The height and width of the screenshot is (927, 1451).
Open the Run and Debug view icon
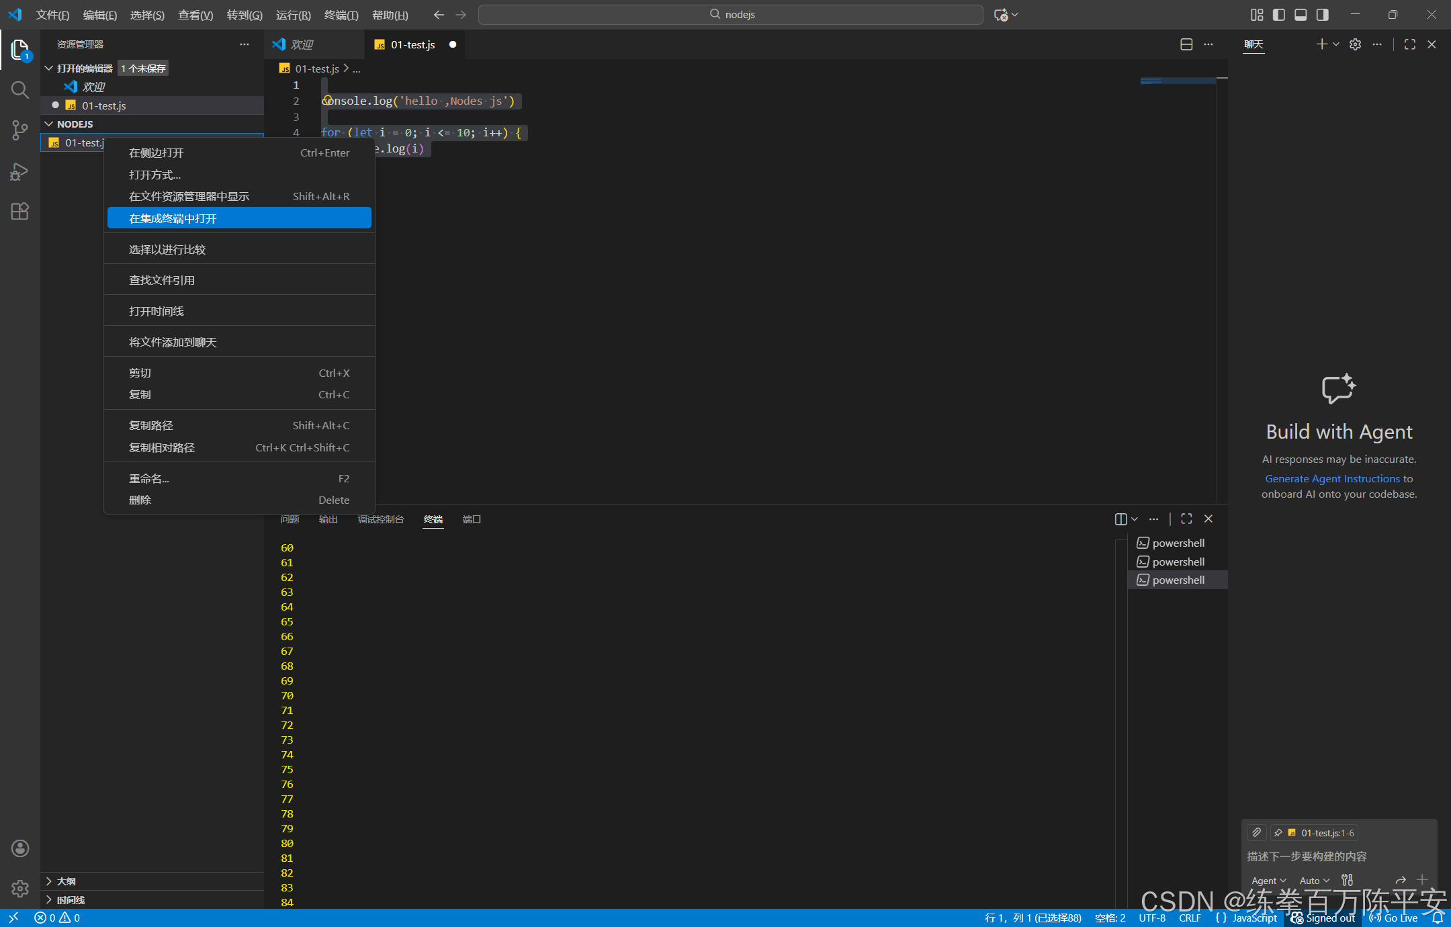pyautogui.click(x=20, y=172)
